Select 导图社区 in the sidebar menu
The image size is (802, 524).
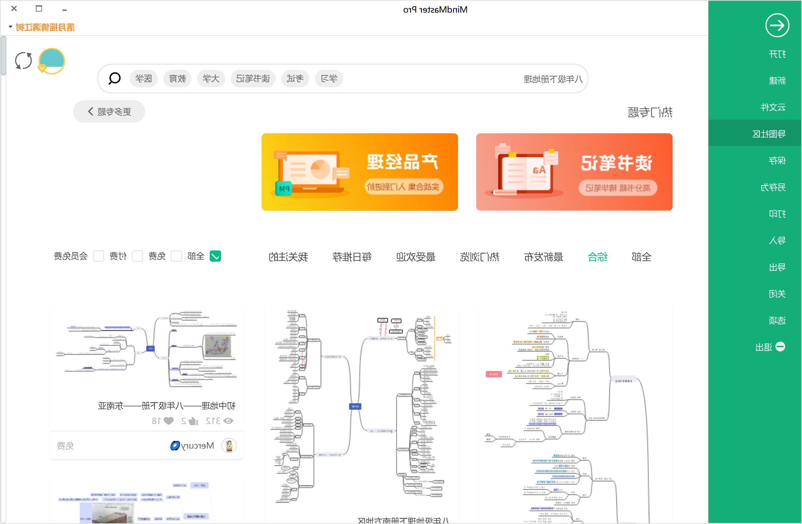[755, 133]
